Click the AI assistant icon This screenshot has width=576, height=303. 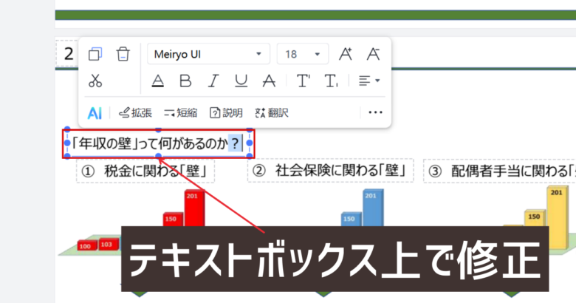pos(94,113)
